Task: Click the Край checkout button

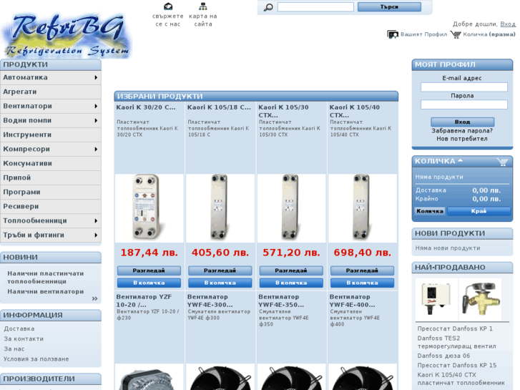Action: (x=479, y=211)
